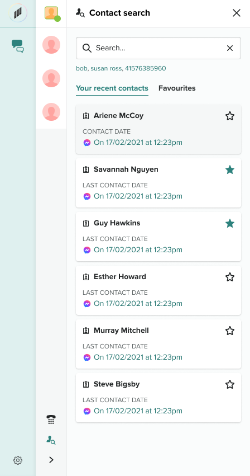
Task: Click the app logo at top left
Action: (x=18, y=13)
